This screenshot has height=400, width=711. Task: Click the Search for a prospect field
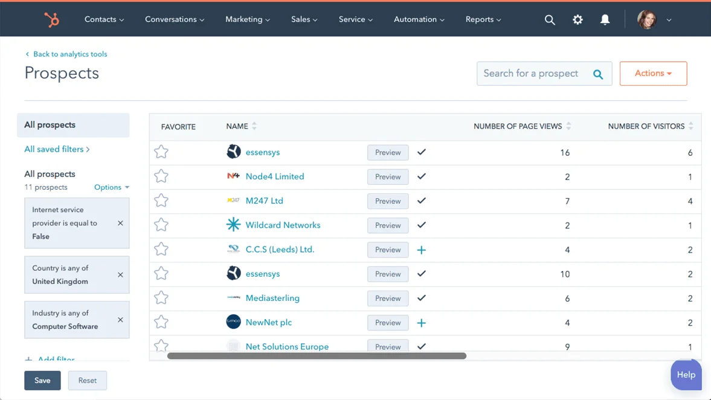(532, 74)
